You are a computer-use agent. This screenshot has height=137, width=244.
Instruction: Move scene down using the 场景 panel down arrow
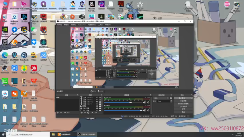pos(68,113)
